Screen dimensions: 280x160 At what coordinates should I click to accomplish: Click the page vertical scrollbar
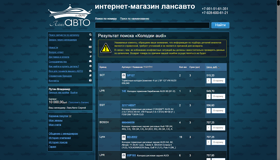278,80
